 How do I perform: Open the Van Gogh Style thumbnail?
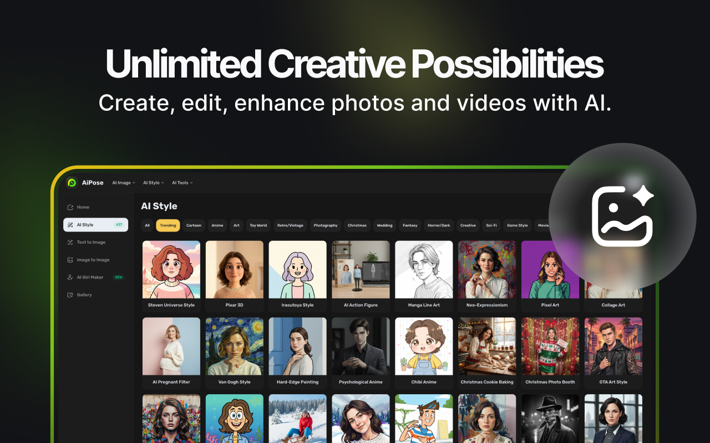pos(235,347)
